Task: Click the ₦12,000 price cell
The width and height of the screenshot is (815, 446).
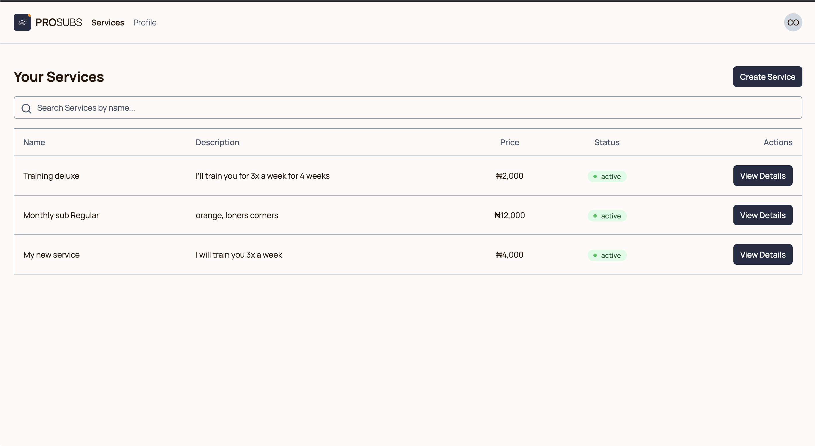Action: [x=509, y=215]
